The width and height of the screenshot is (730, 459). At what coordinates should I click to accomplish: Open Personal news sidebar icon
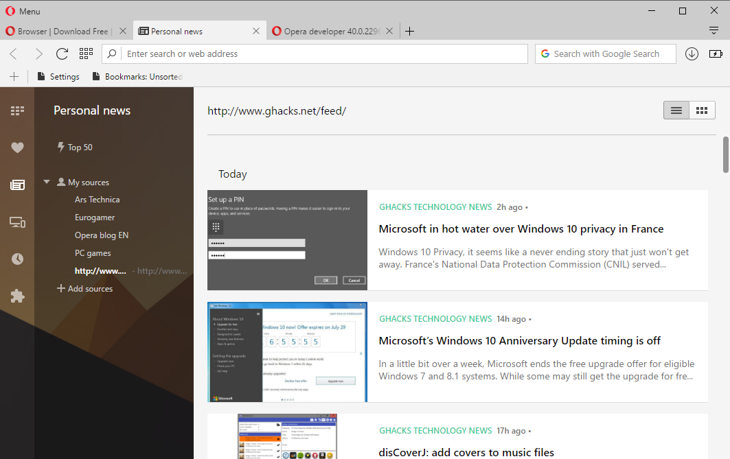click(x=17, y=185)
